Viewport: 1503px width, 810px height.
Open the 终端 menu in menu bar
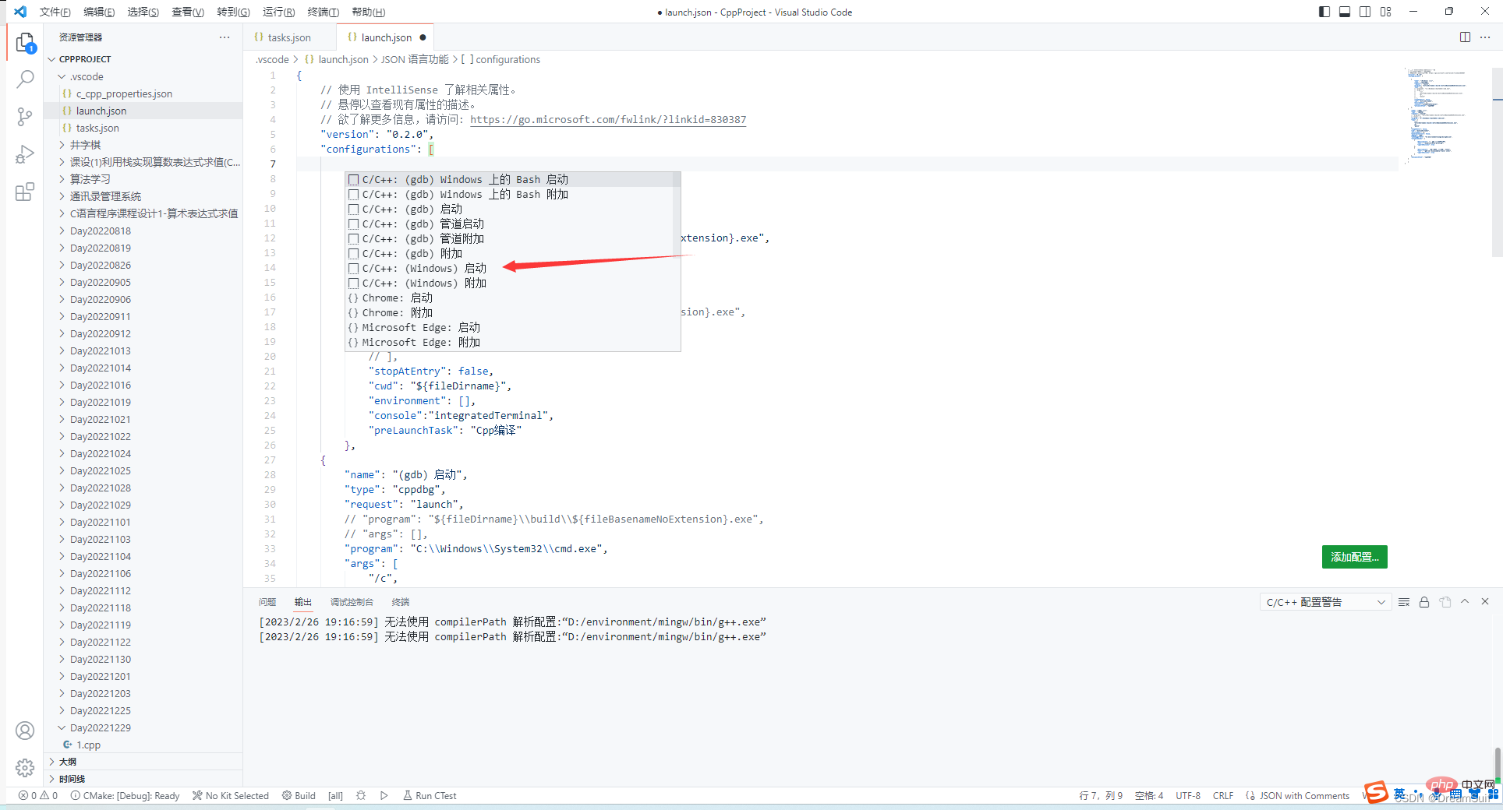(323, 12)
